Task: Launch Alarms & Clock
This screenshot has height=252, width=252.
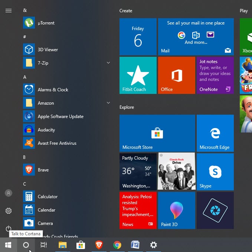Action: click(x=66, y=89)
